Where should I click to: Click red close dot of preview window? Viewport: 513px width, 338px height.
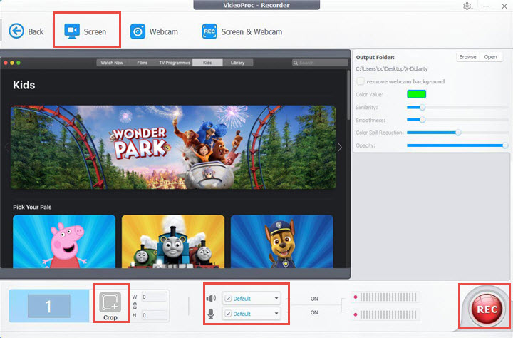(x=6, y=63)
